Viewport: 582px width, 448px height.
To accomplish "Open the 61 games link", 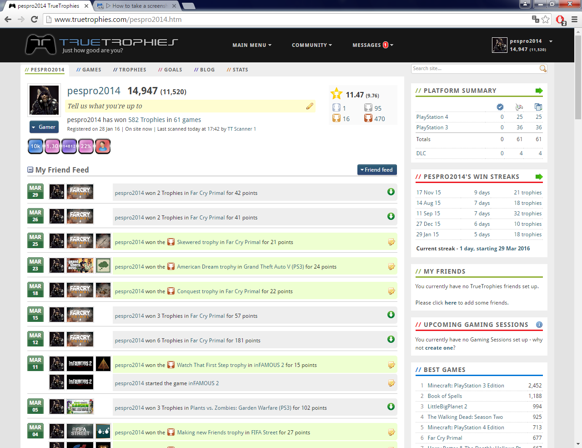I will point(187,120).
